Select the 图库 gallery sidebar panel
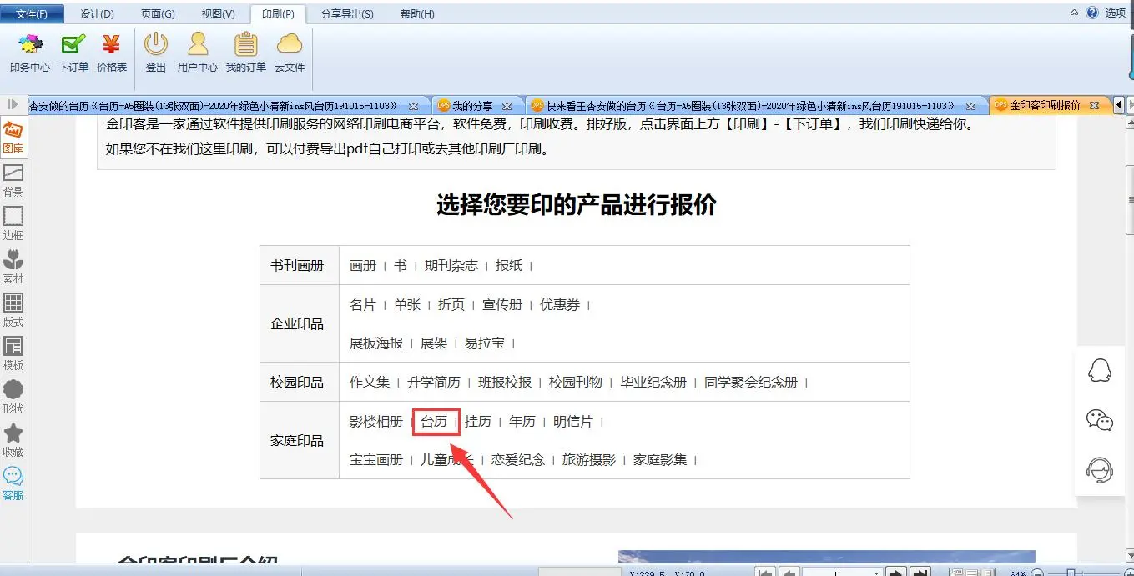The width and height of the screenshot is (1134, 576). click(13, 138)
